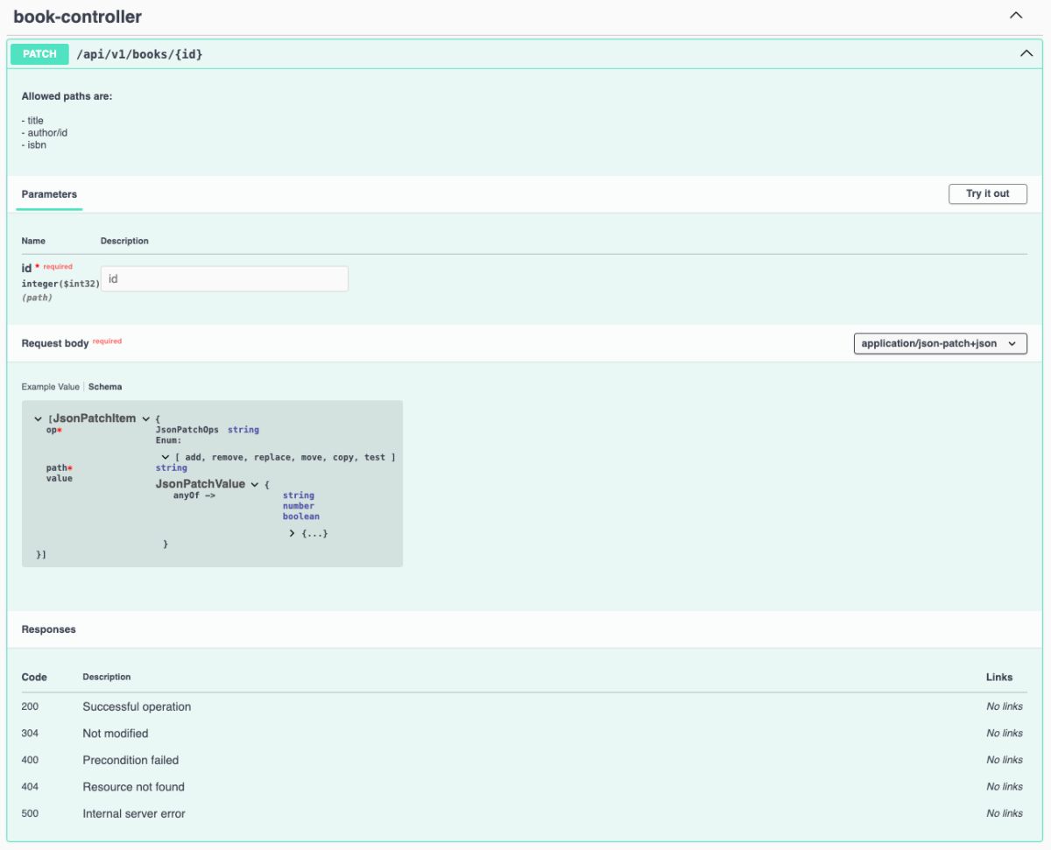Screen dimensions: 1051x850
Task: Select the Parameters tab
Action: click(x=49, y=194)
